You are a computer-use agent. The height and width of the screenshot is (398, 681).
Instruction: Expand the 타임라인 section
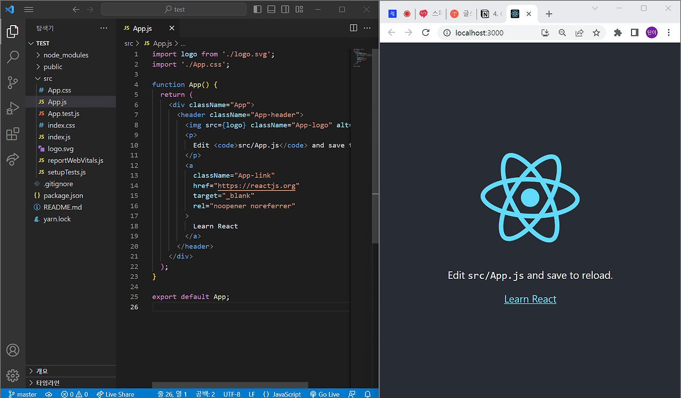tap(48, 383)
